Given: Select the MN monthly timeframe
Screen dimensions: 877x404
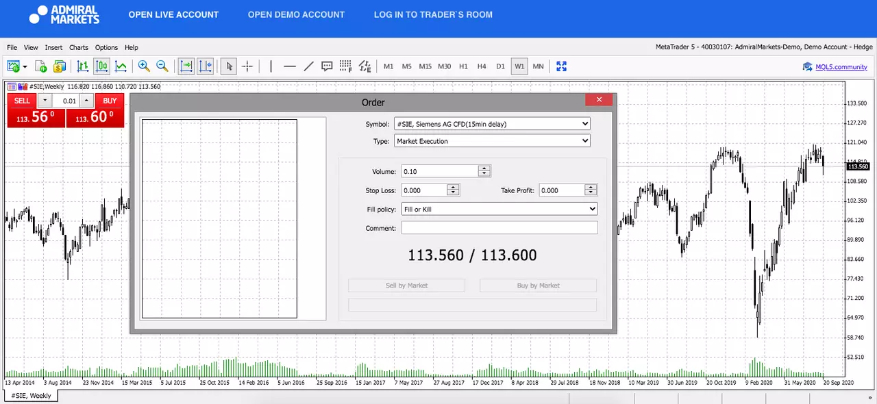Looking at the screenshot, I should [539, 66].
